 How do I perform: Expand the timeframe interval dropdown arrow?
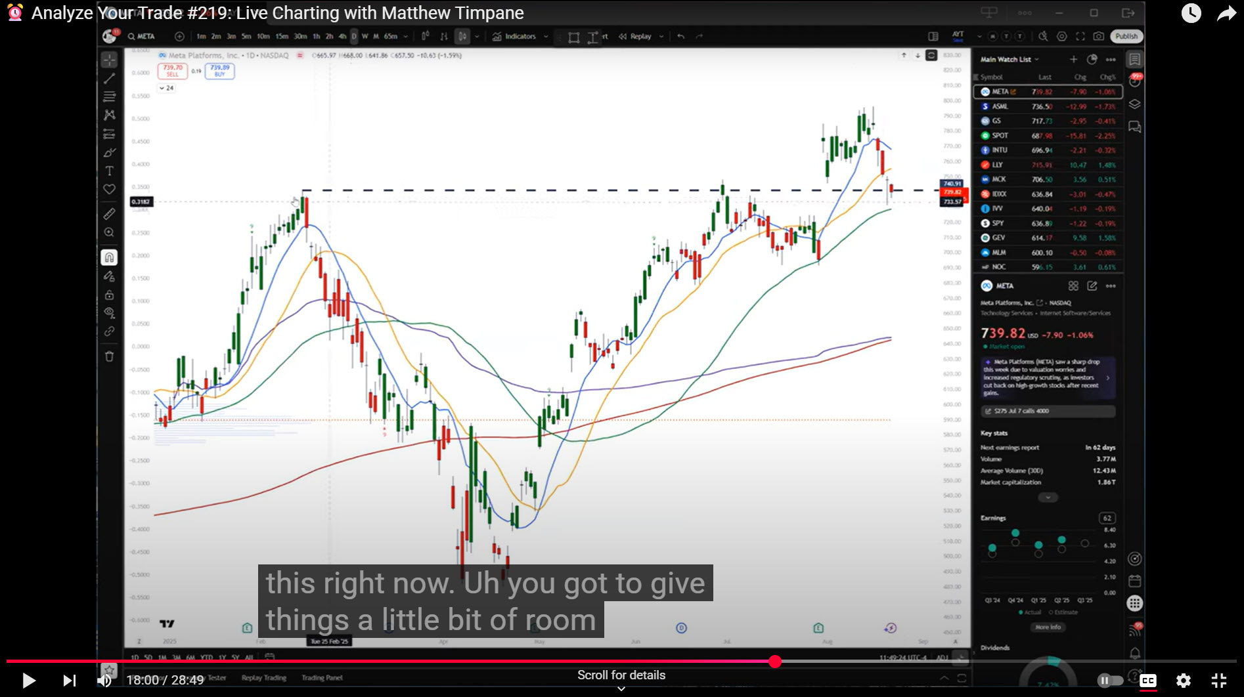click(406, 36)
